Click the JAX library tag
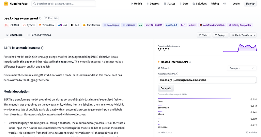 (x=63, y=25)
